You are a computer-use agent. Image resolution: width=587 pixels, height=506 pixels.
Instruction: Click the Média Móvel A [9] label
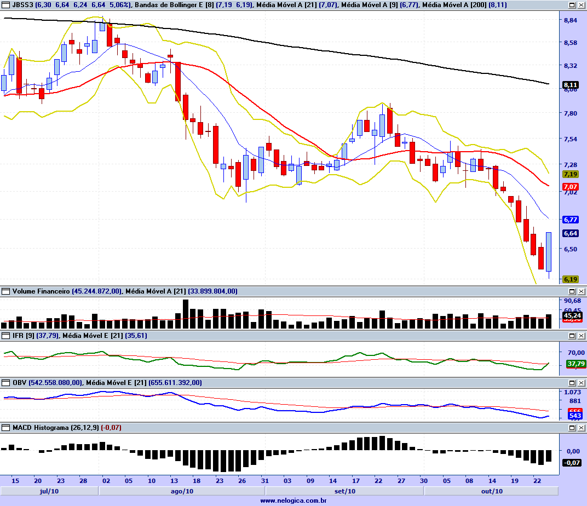point(369,5)
